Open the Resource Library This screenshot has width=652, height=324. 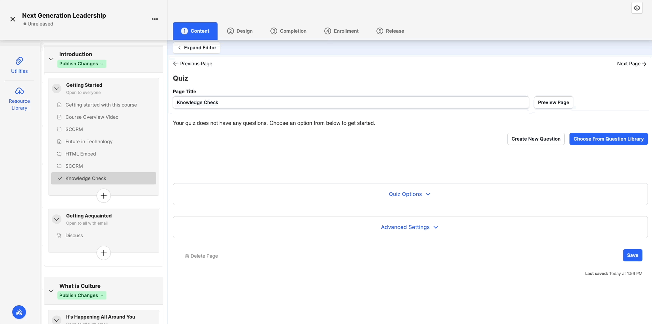click(19, 98)
